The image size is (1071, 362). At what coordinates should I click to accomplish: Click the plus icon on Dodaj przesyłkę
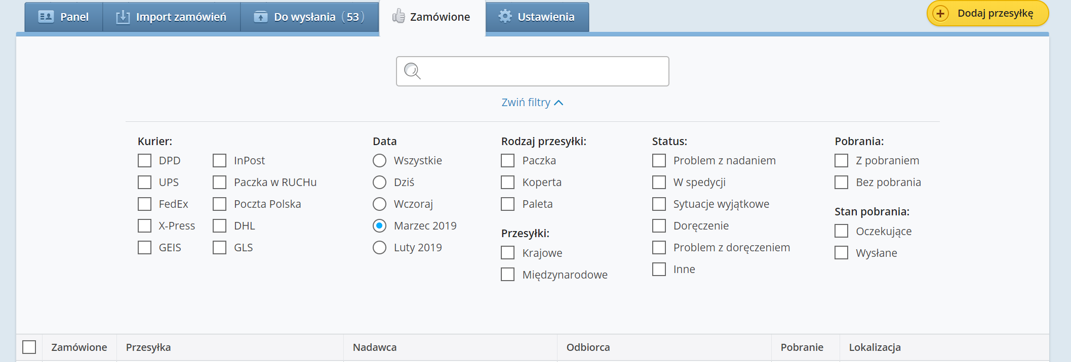(x=940, y=14)
